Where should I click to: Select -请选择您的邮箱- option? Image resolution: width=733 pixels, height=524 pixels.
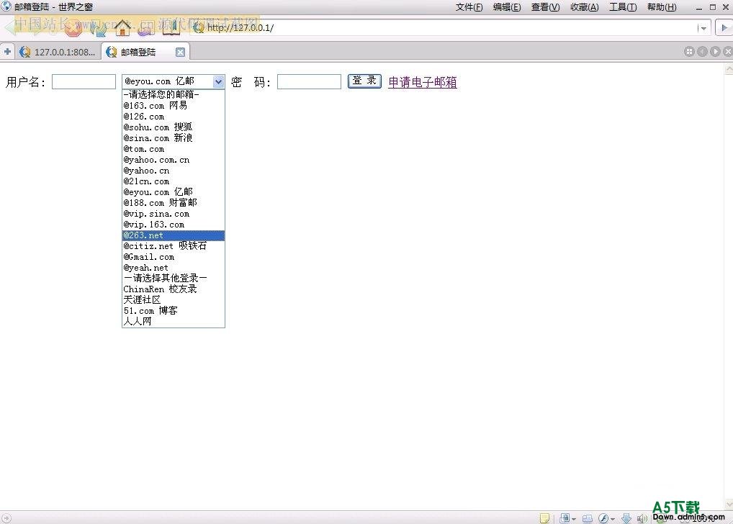tap(174, 94)
